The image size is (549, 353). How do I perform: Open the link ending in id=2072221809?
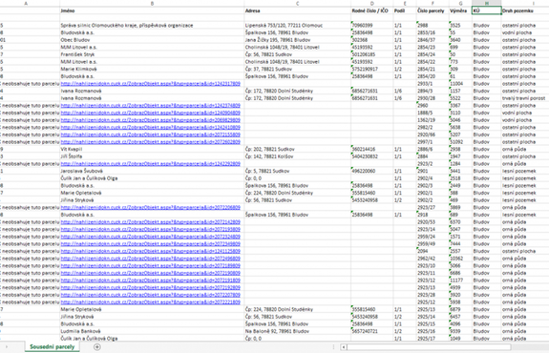coord(151,301)
